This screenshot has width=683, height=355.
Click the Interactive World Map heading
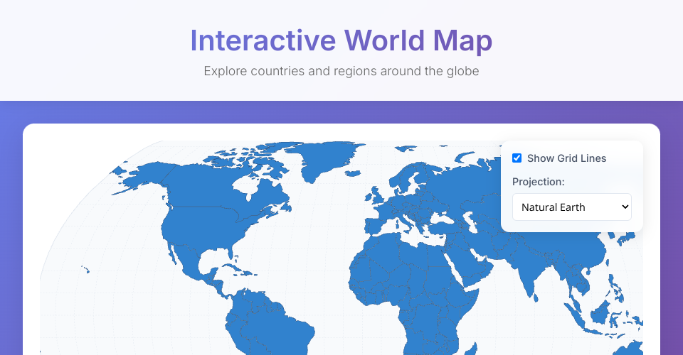(341, 40)
